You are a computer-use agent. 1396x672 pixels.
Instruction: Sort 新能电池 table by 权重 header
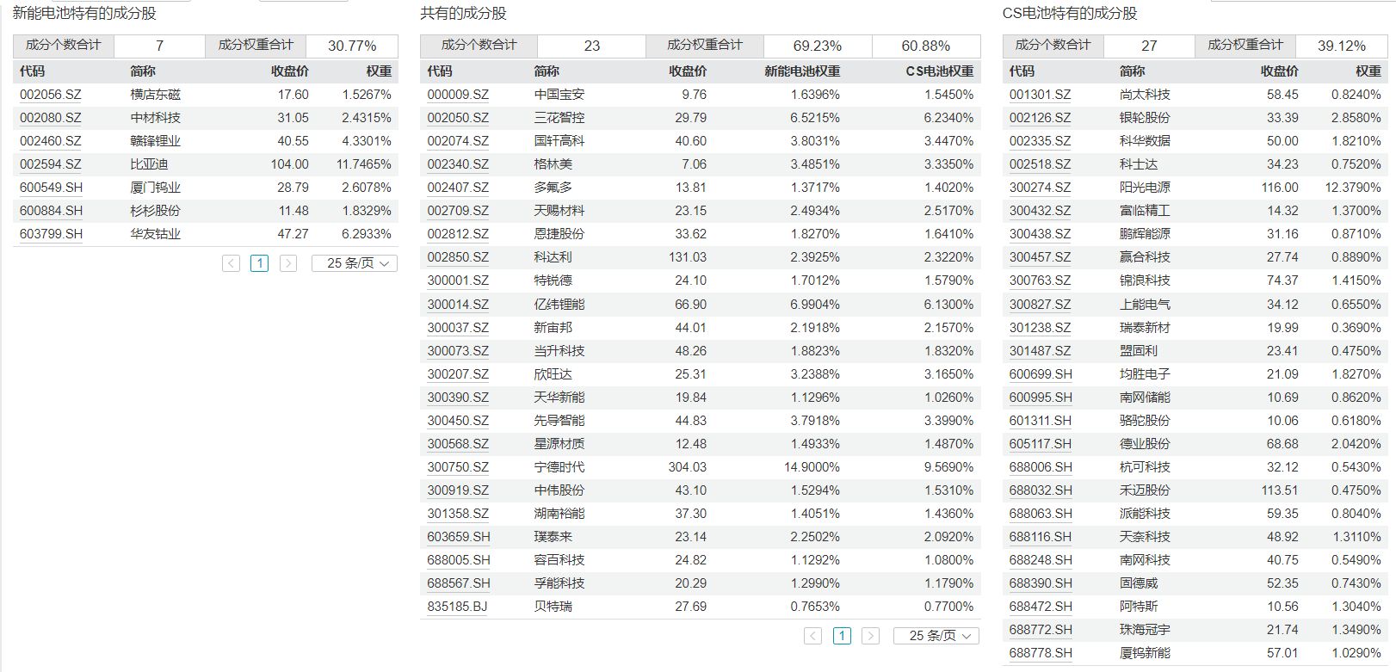click(x=379, y=71)
